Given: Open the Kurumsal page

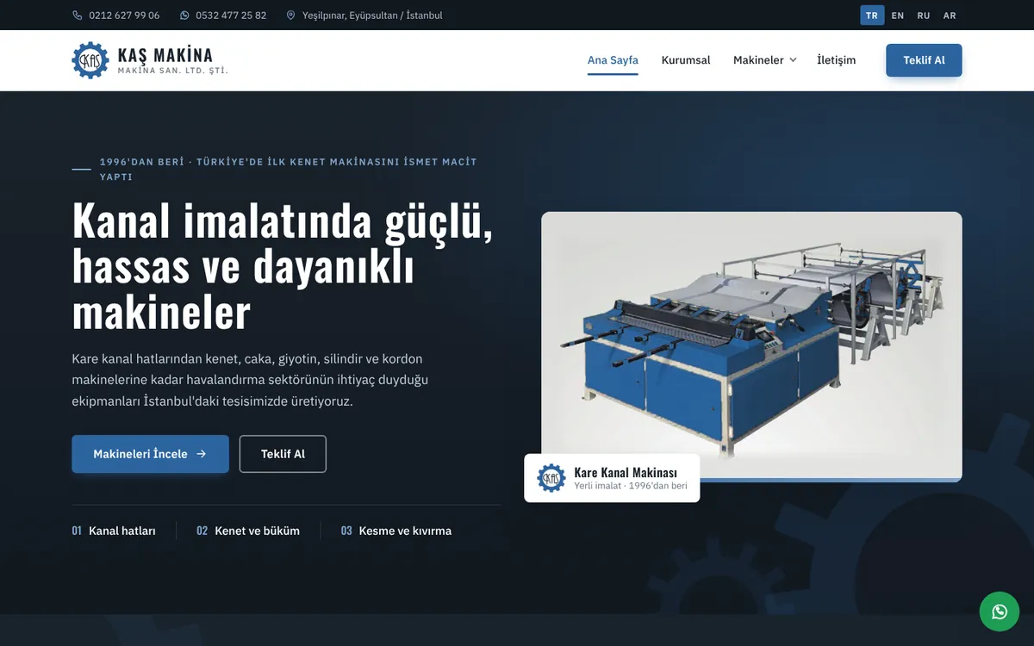Looking at the screenshot, I should (x=686, y=60).
